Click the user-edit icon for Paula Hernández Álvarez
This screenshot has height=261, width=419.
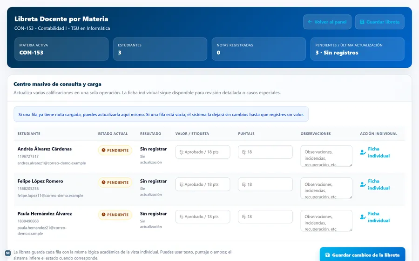coord(363,217)
